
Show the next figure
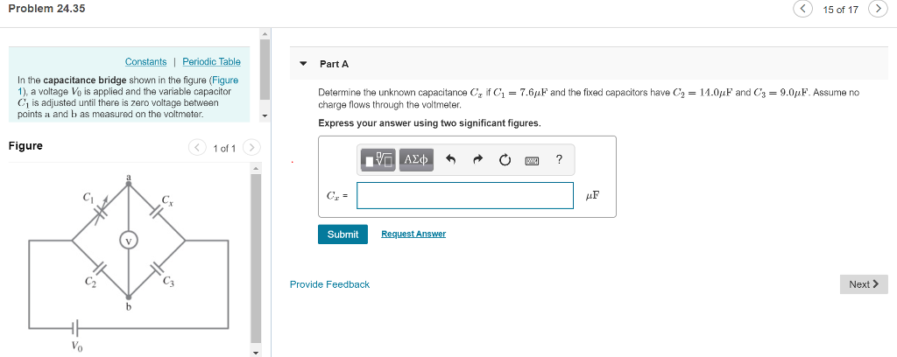pyautogui.click(x=251, y=148)
